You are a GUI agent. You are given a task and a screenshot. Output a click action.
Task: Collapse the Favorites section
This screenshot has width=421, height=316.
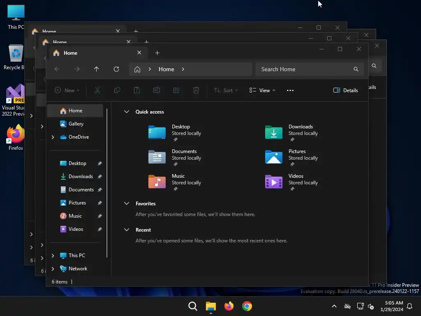pos(127,203)
